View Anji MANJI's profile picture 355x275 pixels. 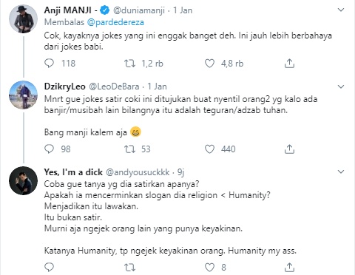click(x=23, y=18)
